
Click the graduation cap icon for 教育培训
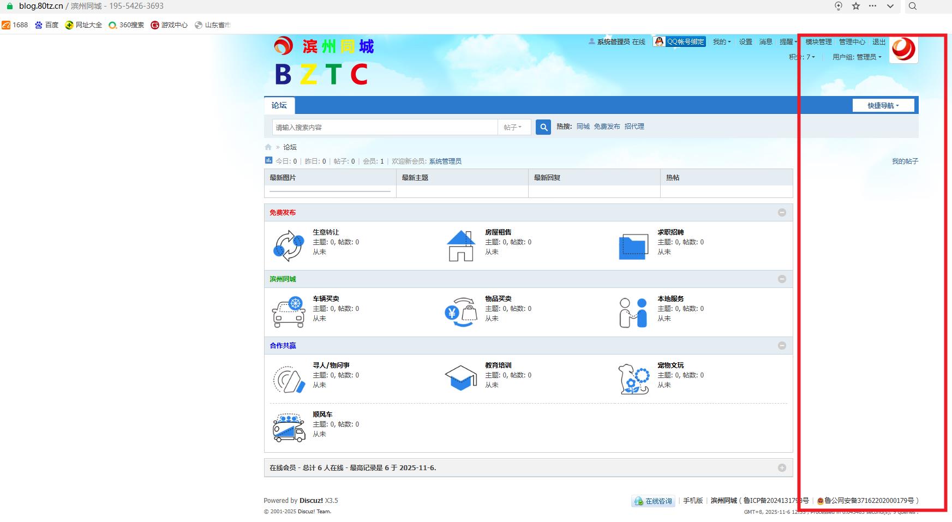click(461, 377)
